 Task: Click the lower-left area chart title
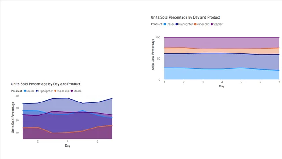[45, 84]
